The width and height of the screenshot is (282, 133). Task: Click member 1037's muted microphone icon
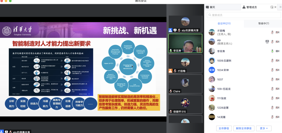(x=272, y=80)
